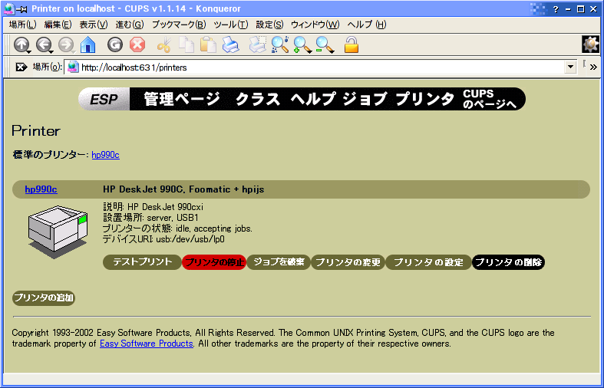Click the red Stop loading icon
Image resolution: width=604 pixels, height=388 pixels.
(137, 45)
